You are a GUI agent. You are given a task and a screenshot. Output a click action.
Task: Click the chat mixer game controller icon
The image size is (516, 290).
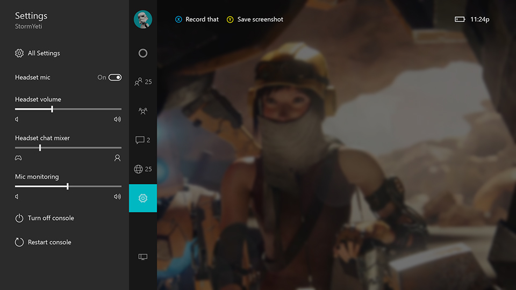pos(18,158)
